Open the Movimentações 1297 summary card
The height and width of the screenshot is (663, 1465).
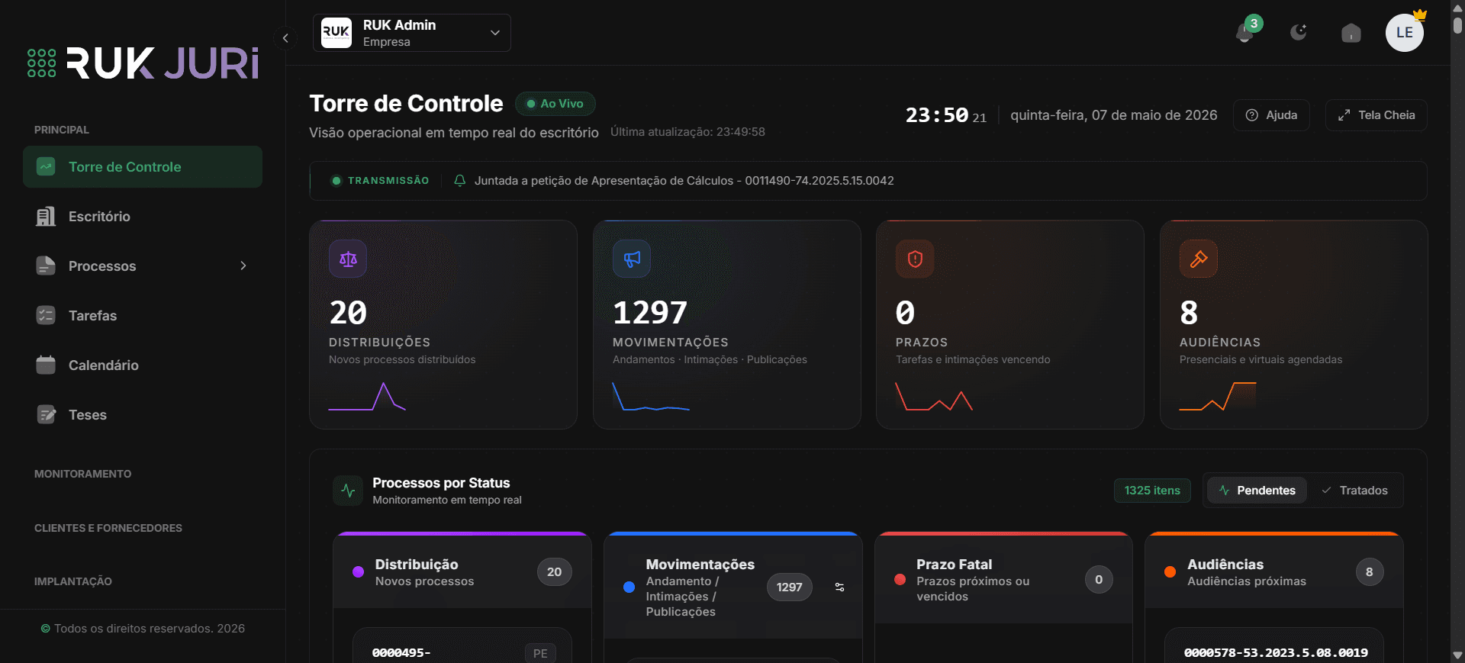click(727, 325)
